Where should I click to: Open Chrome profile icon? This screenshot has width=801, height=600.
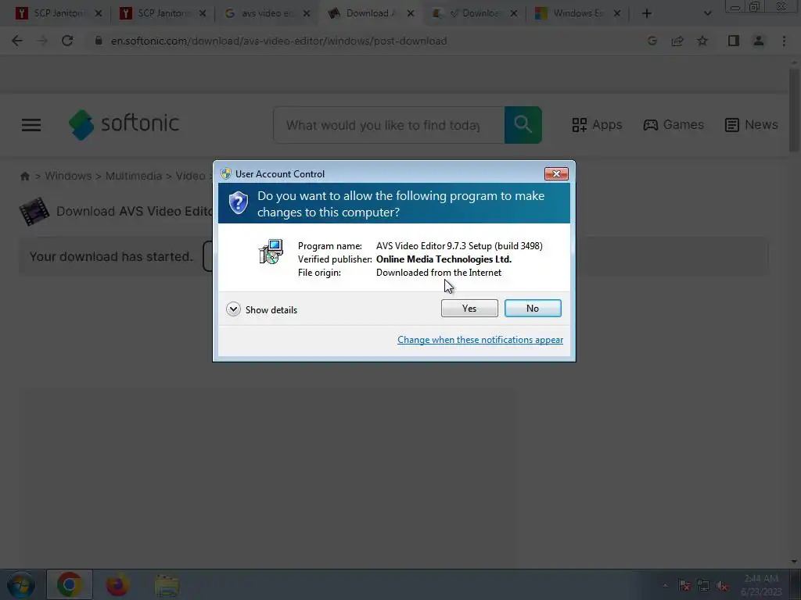pyautogui.click(x=759, y=41)
